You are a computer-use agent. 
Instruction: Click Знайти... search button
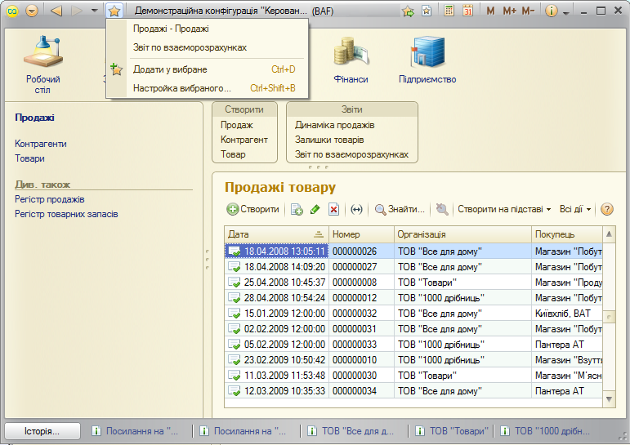400,209
